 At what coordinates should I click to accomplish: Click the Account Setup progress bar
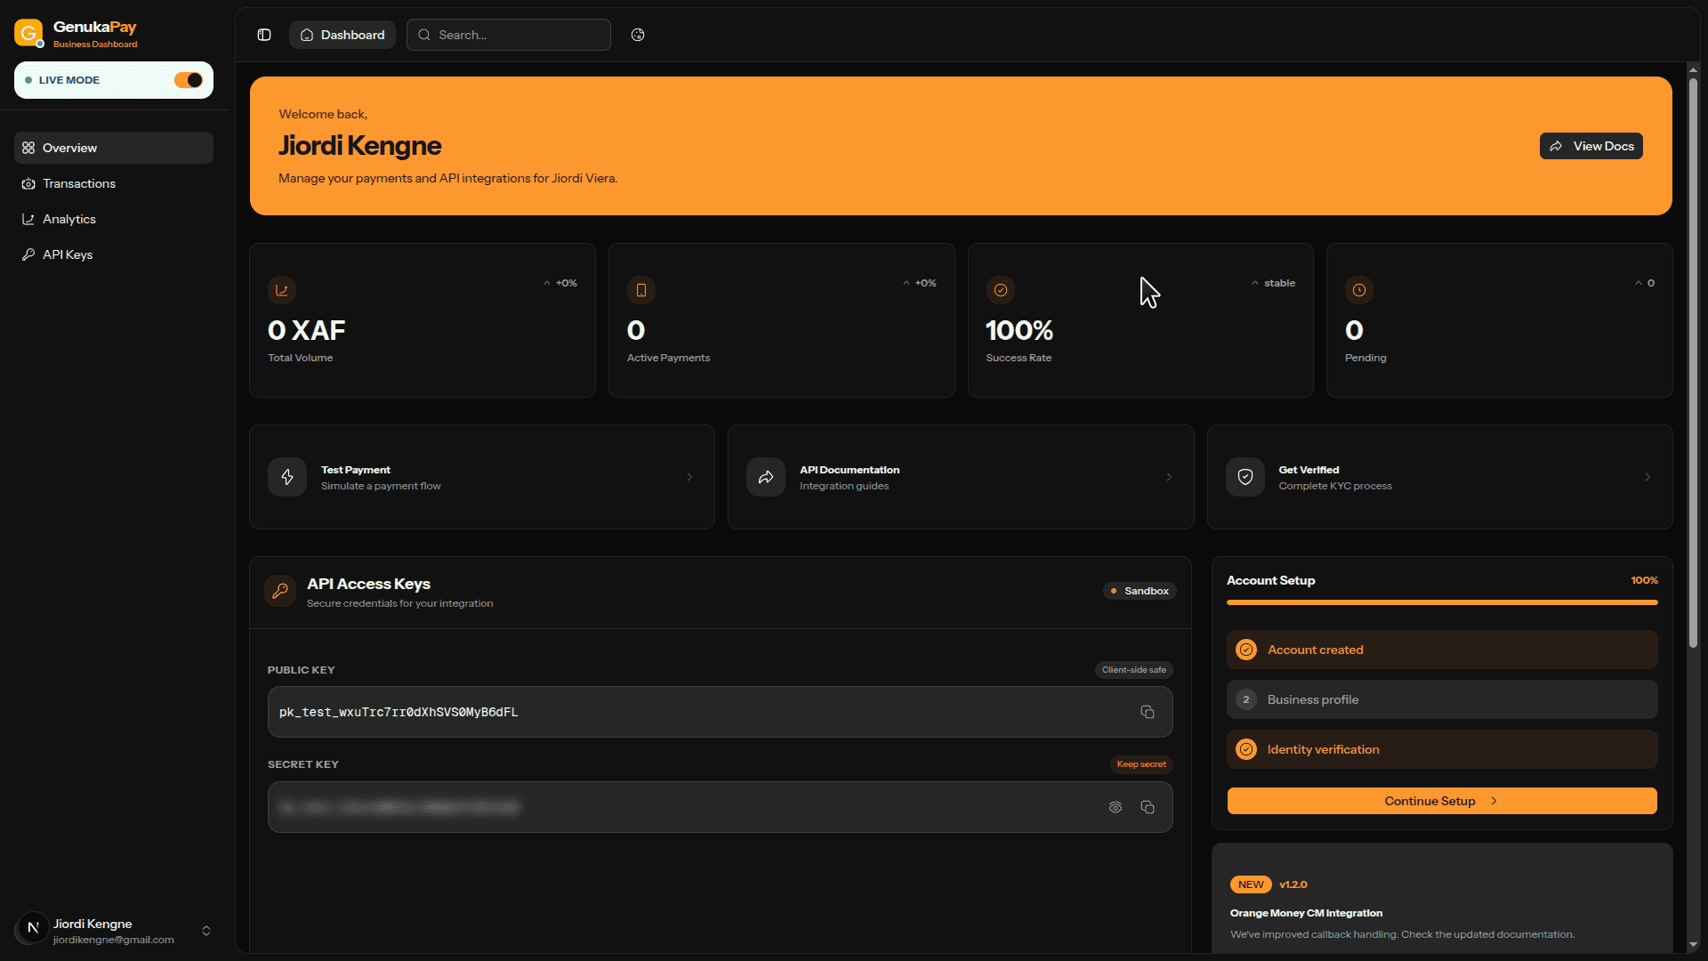[x=1441, y=602]
